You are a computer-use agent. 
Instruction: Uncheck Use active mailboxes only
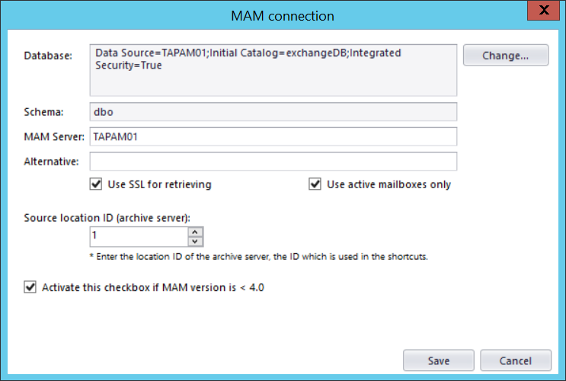(315, 184)
